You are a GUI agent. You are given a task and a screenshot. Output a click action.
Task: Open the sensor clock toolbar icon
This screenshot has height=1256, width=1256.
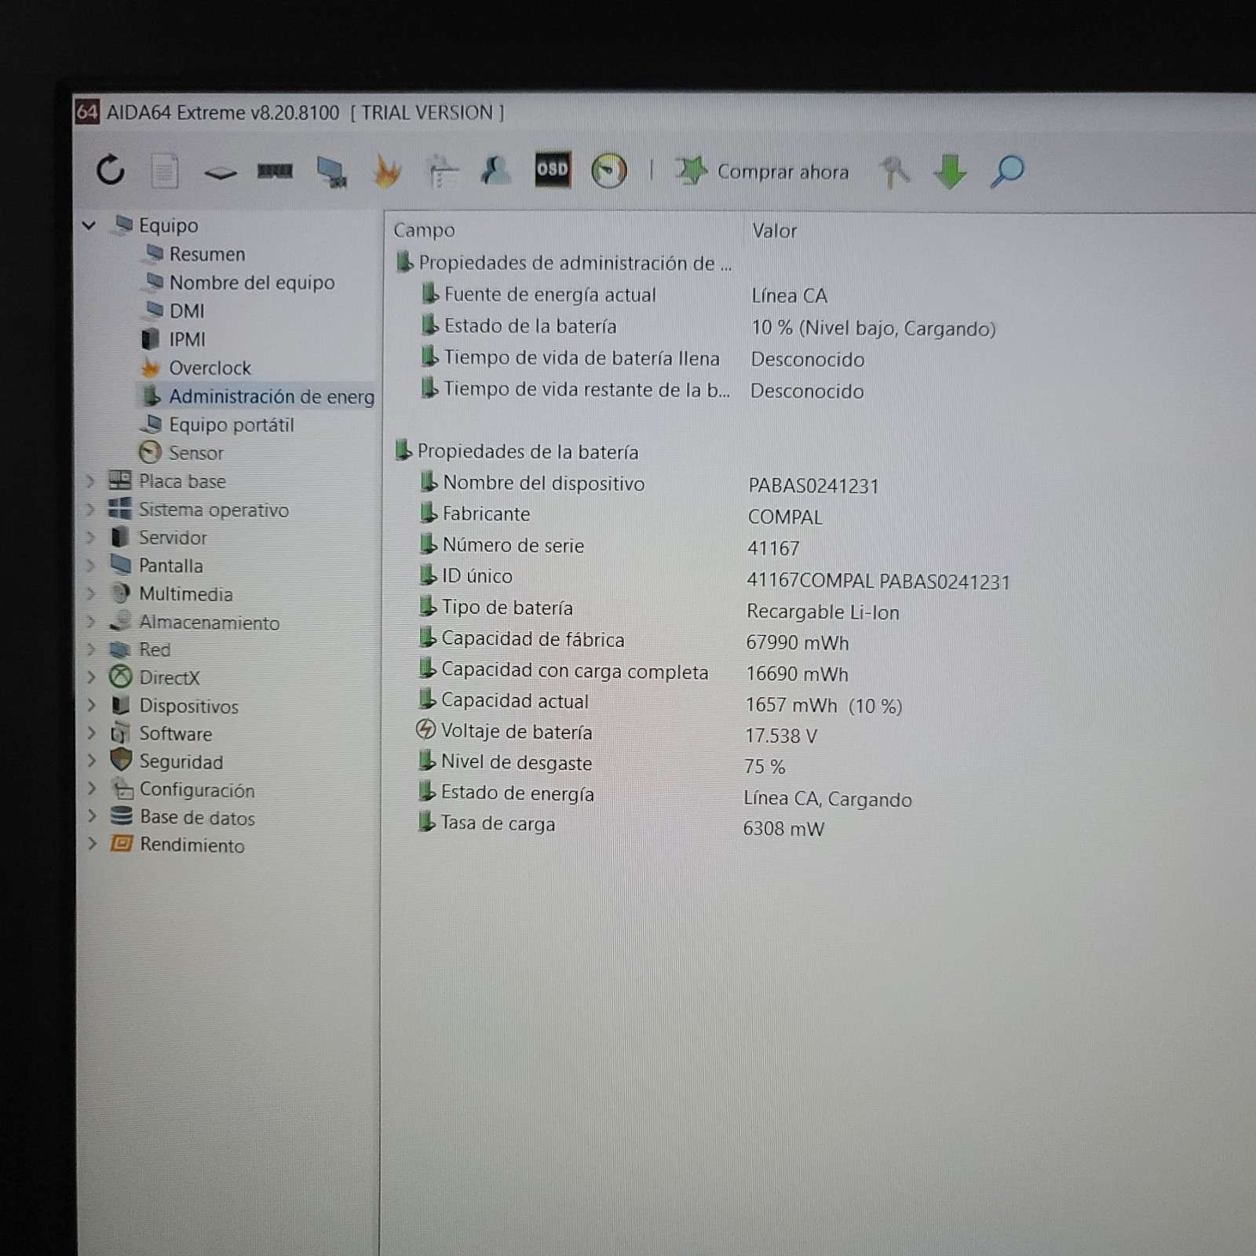coord(608,170)
